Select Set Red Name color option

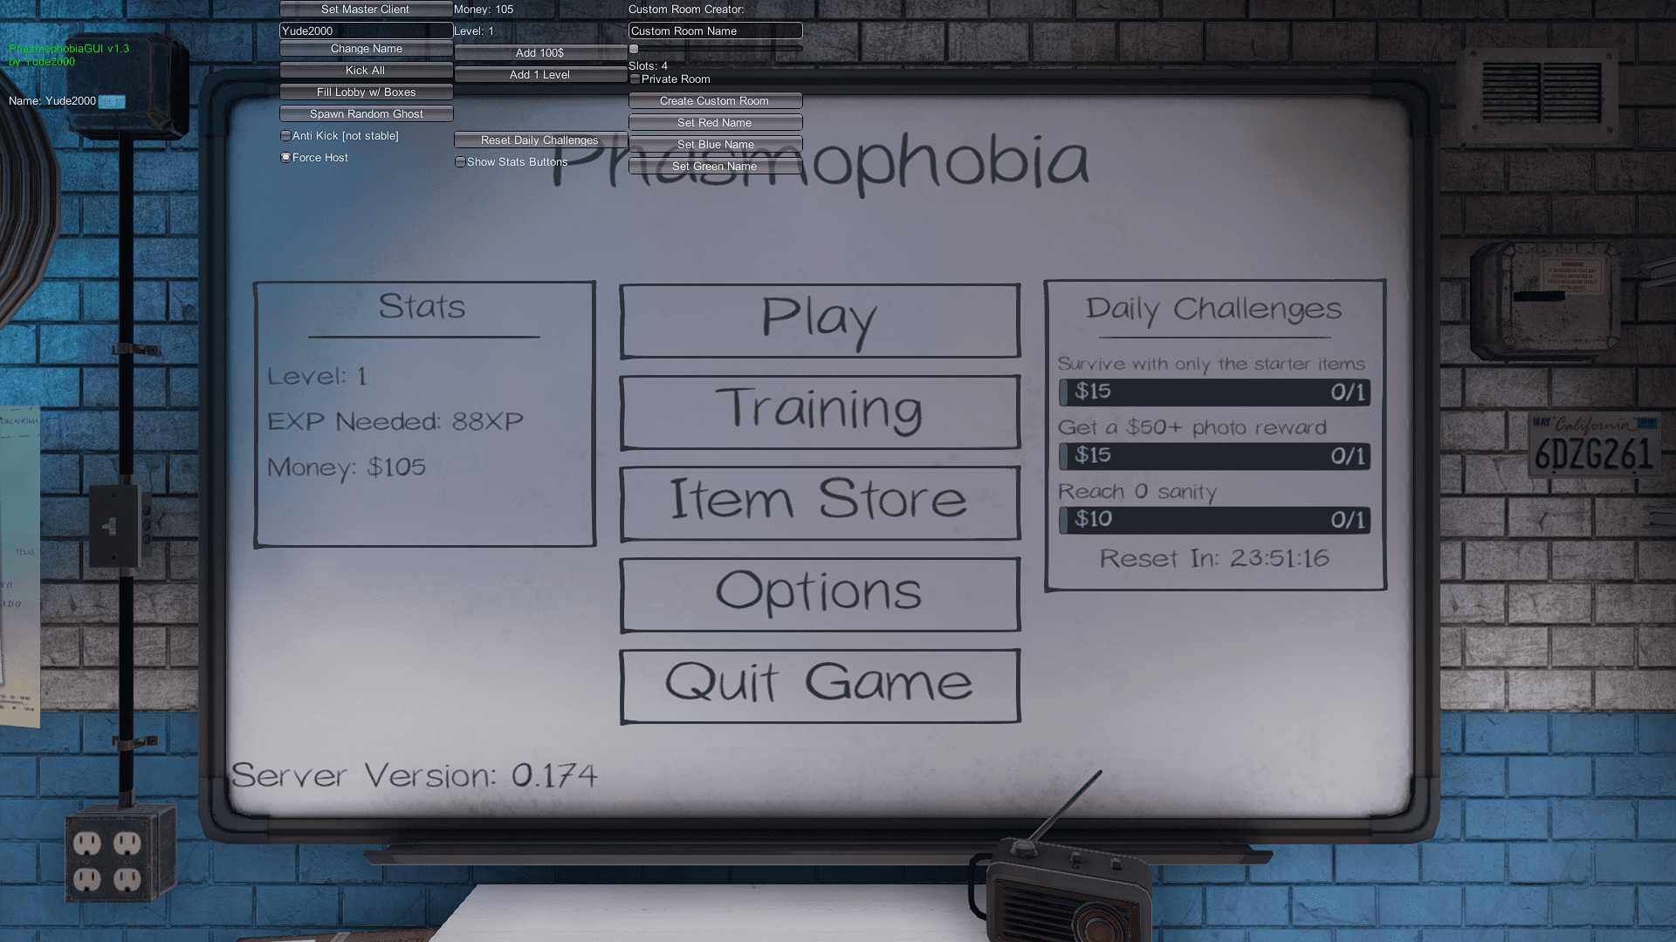pos(714,122)
